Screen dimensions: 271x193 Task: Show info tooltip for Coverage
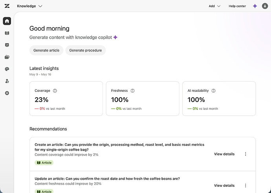(x=55, y=91)
